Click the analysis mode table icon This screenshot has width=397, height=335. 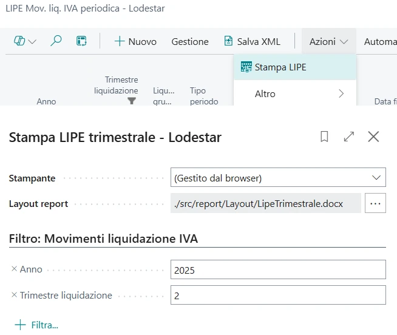[81, 41]
